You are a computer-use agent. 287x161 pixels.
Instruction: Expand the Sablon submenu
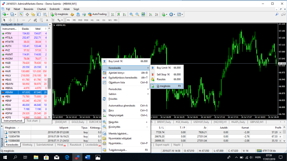pos(126,94)
